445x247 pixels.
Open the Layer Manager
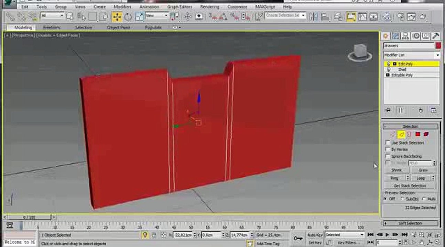tap(338, 16)
